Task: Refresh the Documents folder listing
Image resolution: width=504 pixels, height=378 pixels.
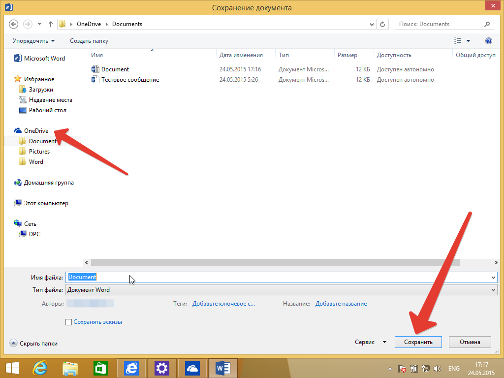Action: pyautogui.click(x=383, y=24)
